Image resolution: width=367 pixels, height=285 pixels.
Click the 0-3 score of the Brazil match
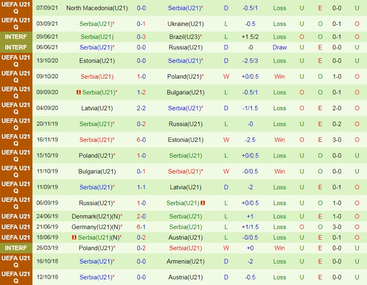coord(141,37)
